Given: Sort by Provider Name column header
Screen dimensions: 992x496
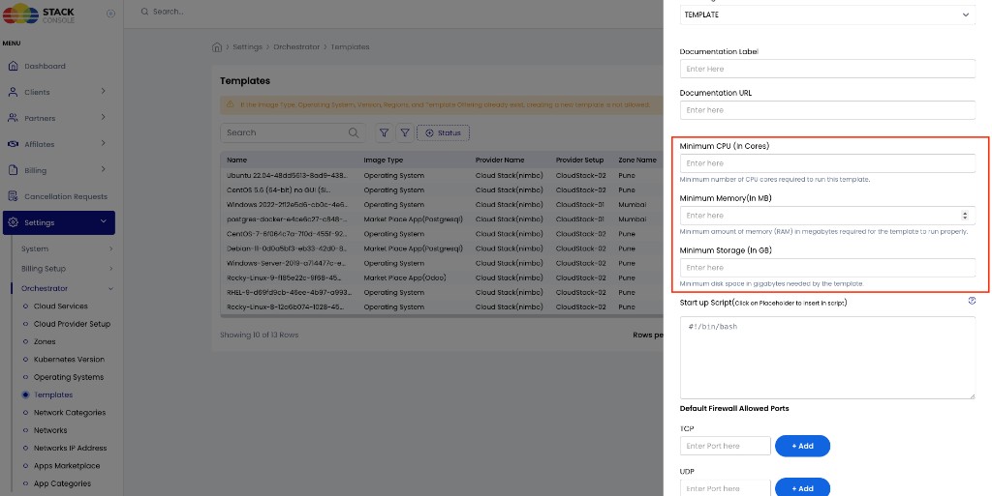Looking at the screenshot, I should click(500, 160).
